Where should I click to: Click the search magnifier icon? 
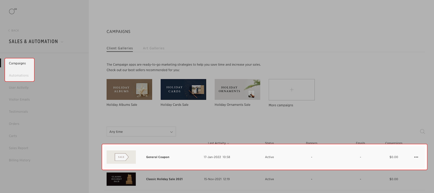coord(422,131)
